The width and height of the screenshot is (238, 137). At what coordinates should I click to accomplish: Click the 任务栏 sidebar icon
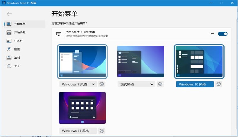9,41
